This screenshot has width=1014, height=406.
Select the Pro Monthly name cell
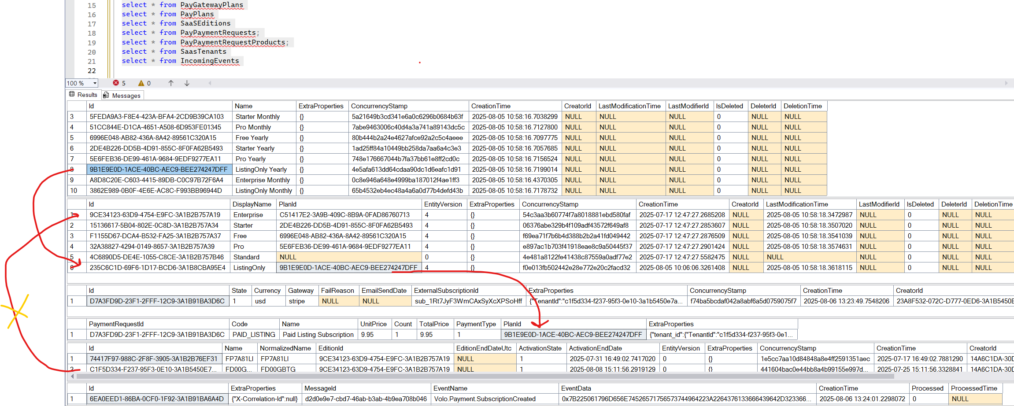pos(264,127)
